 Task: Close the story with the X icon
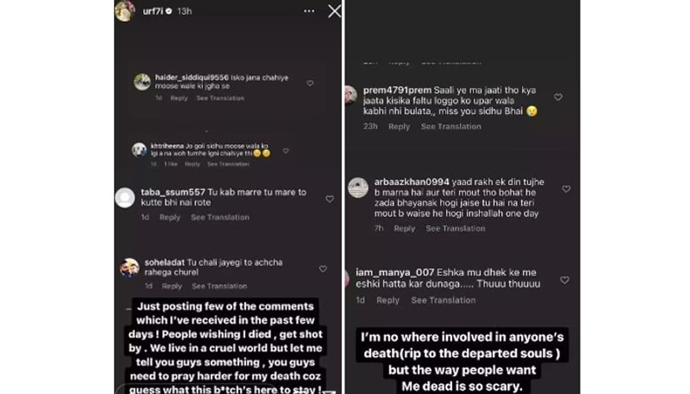click(334, 11)
